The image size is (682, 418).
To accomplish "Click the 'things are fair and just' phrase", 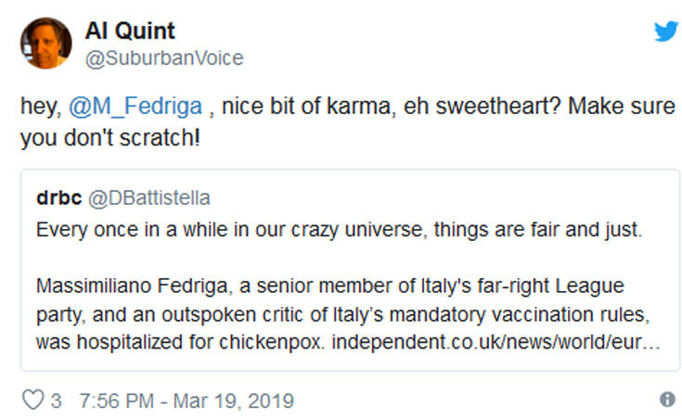I will click(x=505, y=228).
